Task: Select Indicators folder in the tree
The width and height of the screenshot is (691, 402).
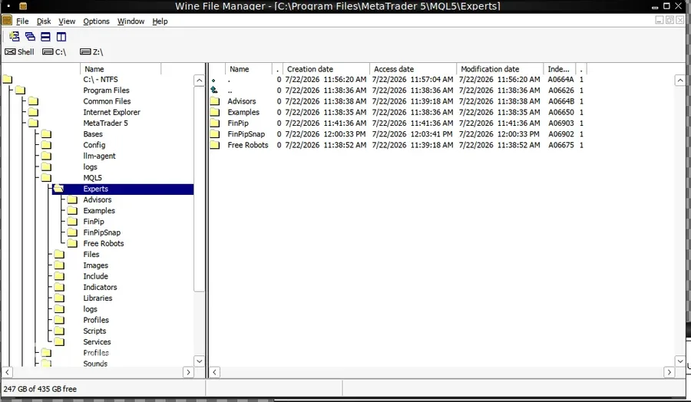Action: pos(100,287)
